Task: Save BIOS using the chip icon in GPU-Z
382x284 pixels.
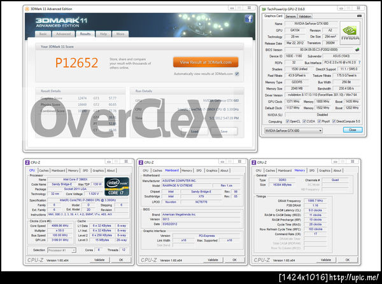Action: (x=357, y=50)
